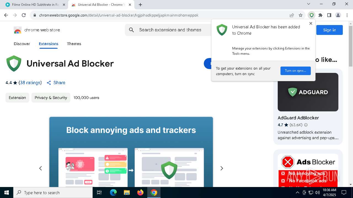The width and height of the screenshot is (353, 198).
Task: Open the Chrome profile avatar
Action: click(x=338, y=15)
